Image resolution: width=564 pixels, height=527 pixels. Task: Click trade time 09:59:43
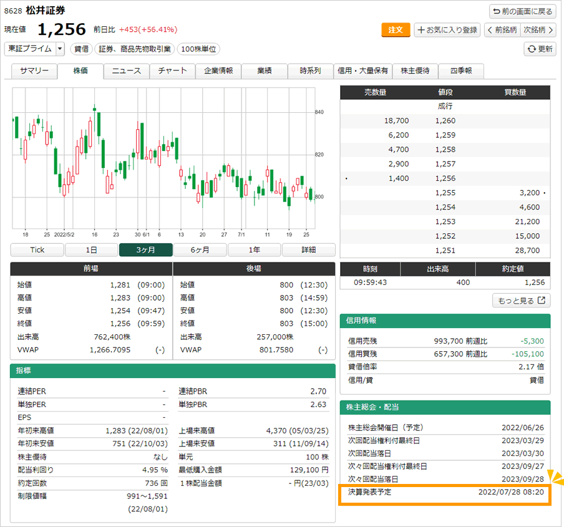tap(370, 283)
